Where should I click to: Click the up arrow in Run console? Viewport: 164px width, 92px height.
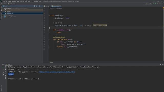pos(6,67)
